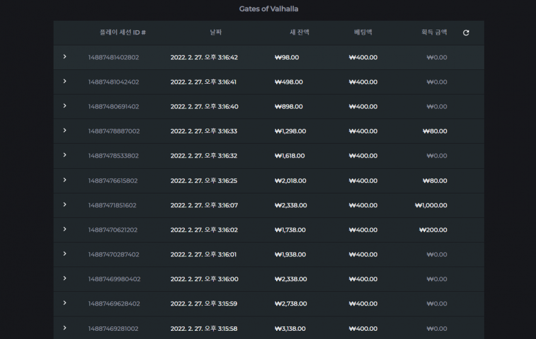Select session ID 14887469281002
This screenshot has height=339, width=536.
[x=113, y=329]
